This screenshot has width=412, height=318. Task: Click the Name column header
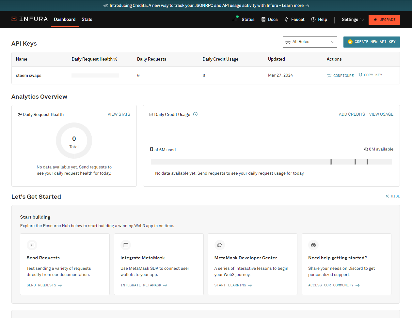click(22, 59)
